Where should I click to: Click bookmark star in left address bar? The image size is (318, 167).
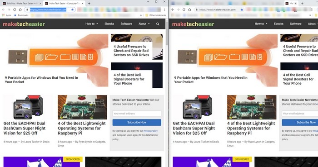72,10
